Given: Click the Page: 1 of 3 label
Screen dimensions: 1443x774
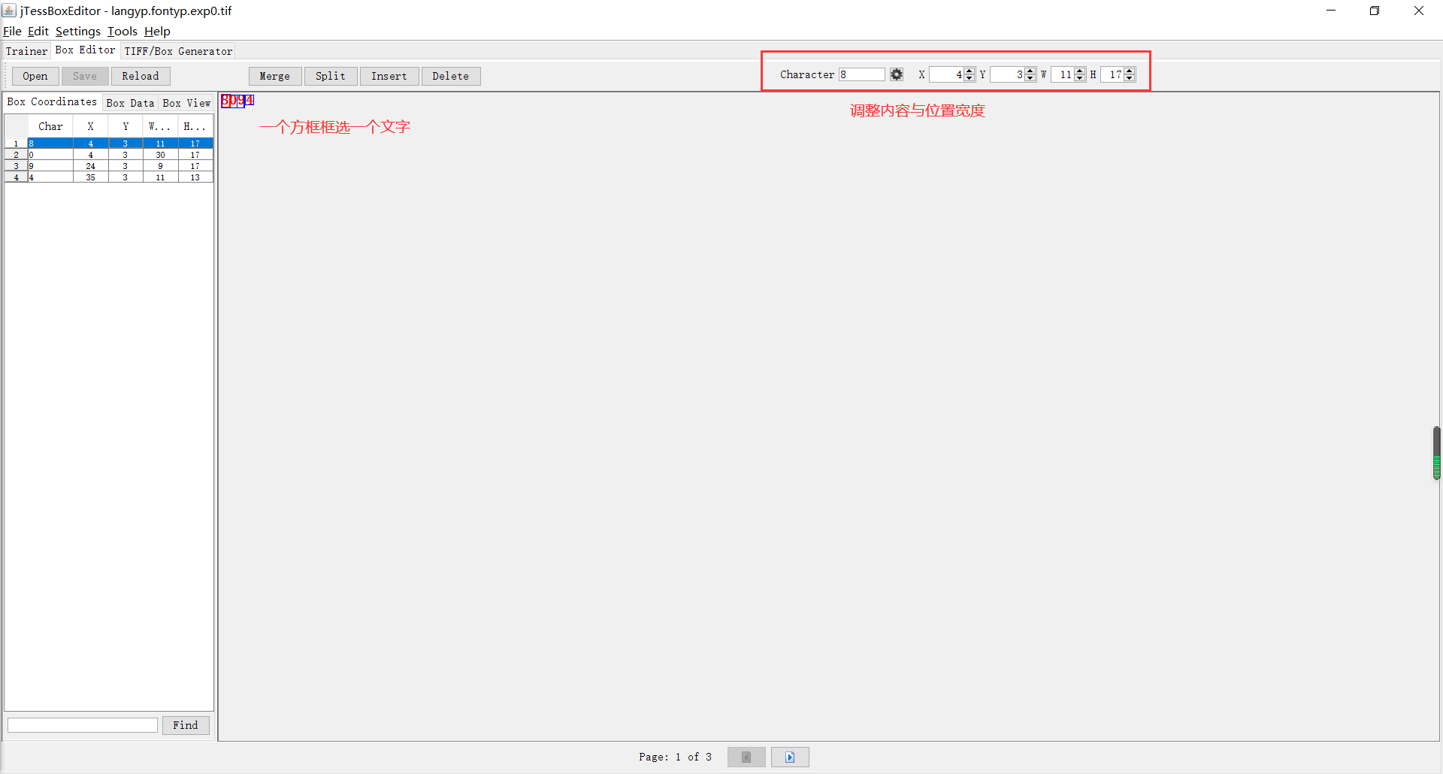Looking at the screenshot, I should click(x=675, y=757).
